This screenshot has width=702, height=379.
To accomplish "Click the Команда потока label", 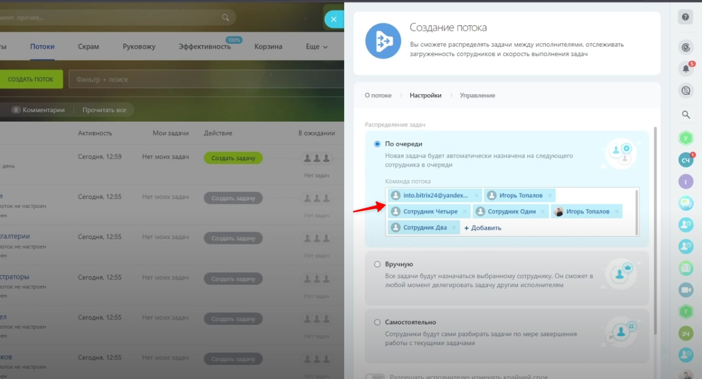I will (x=409, y=181).
